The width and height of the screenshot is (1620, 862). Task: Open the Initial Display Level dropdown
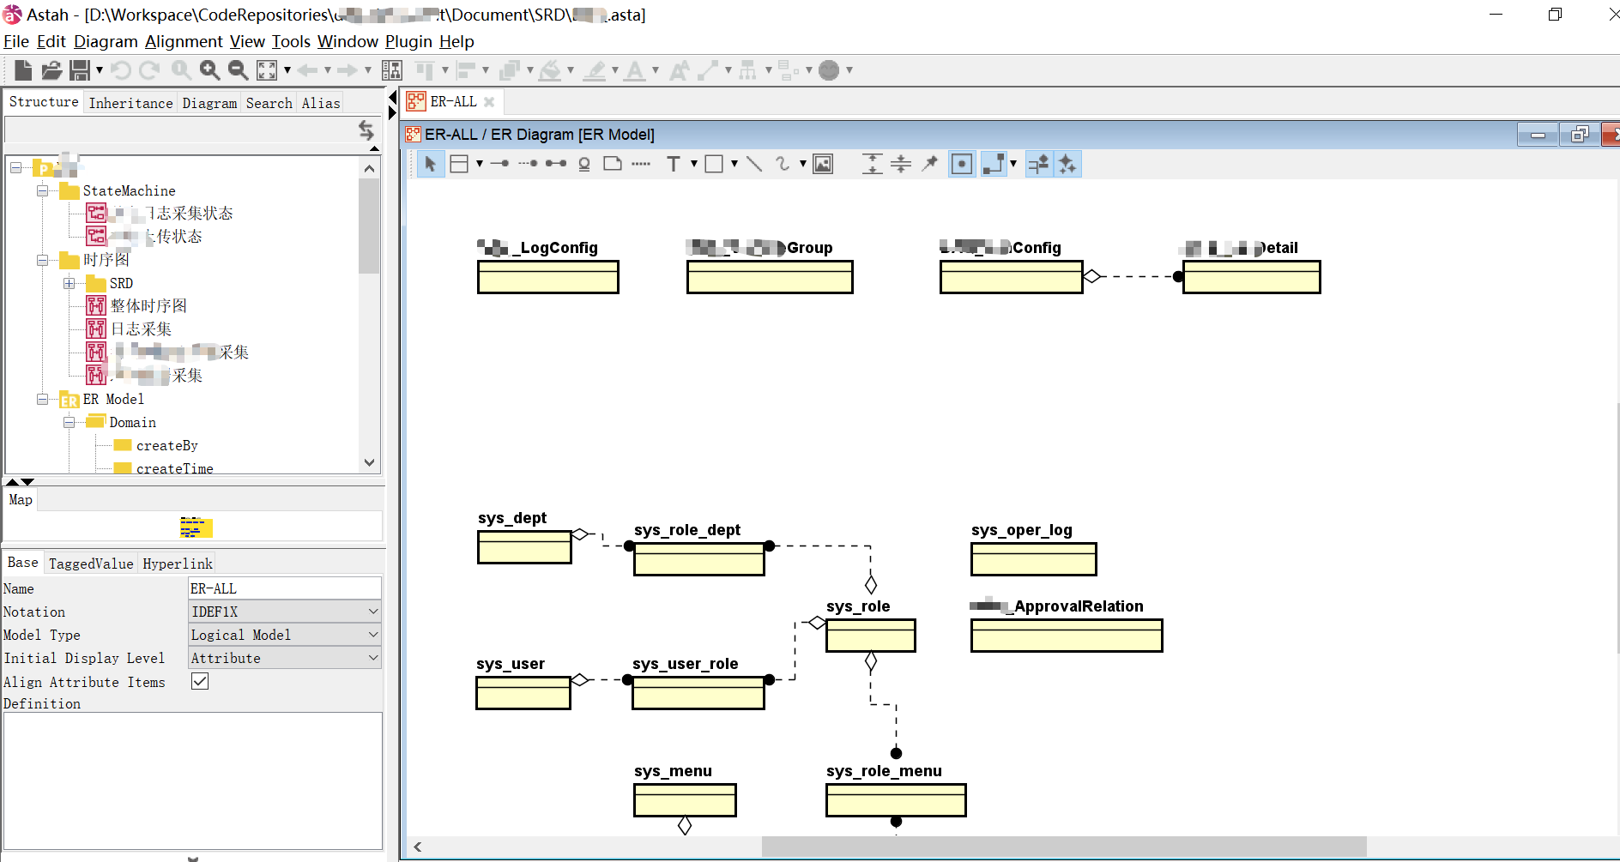tap(285, 658)
